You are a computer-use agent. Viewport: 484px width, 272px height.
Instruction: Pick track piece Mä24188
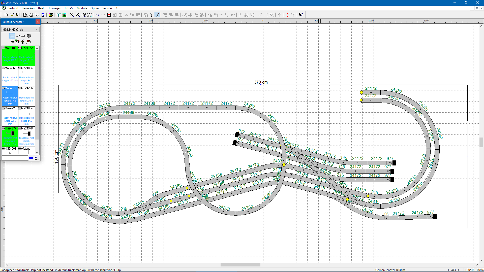[x=10, y=56]
